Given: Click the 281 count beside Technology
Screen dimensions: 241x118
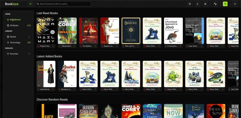Looking at the screenshot, I should click(29, 43).
